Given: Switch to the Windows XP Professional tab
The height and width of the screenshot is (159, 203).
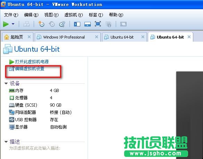Looking at the screenshot, I should [x=68, y=37].
